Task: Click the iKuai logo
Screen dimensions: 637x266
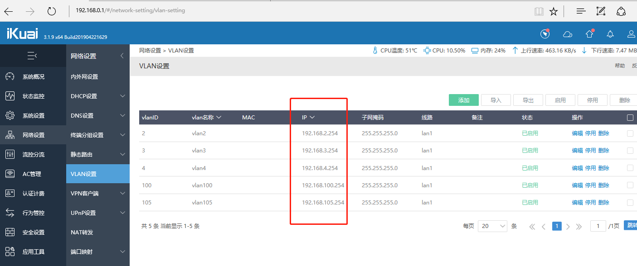Action: tap(22, 33)
